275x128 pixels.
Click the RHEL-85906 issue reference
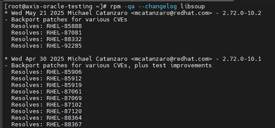click(64, 72)
